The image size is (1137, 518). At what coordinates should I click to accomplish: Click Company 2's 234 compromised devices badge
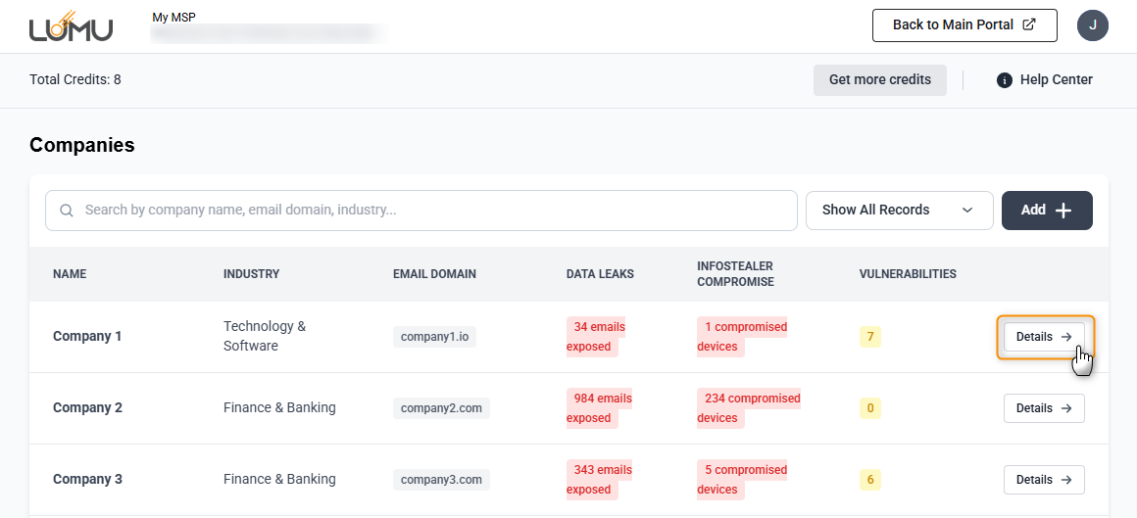[749, 408]
